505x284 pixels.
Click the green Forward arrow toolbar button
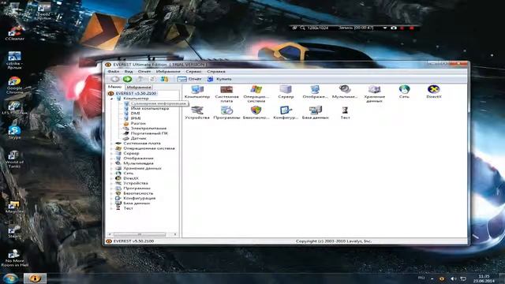click(127, 79)
